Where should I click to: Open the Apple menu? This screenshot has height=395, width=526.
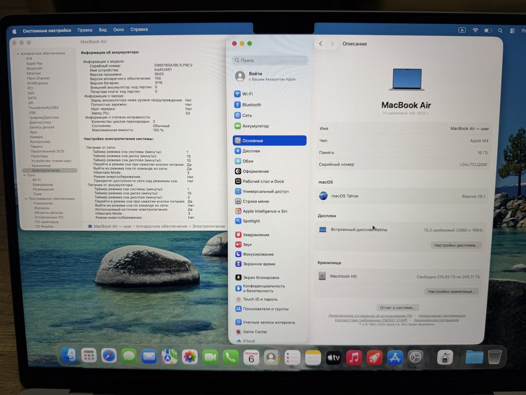15,31
